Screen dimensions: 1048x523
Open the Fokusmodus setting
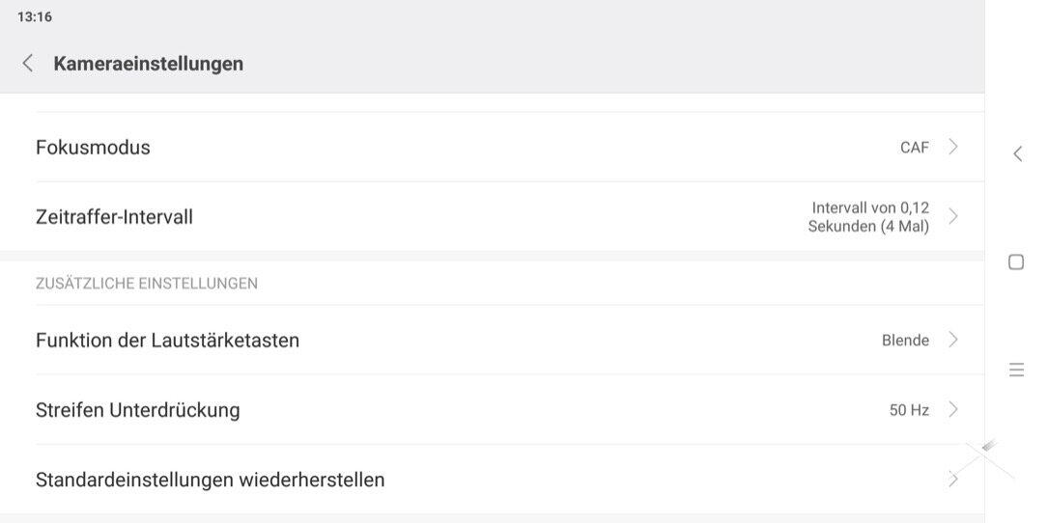point(94,148)
